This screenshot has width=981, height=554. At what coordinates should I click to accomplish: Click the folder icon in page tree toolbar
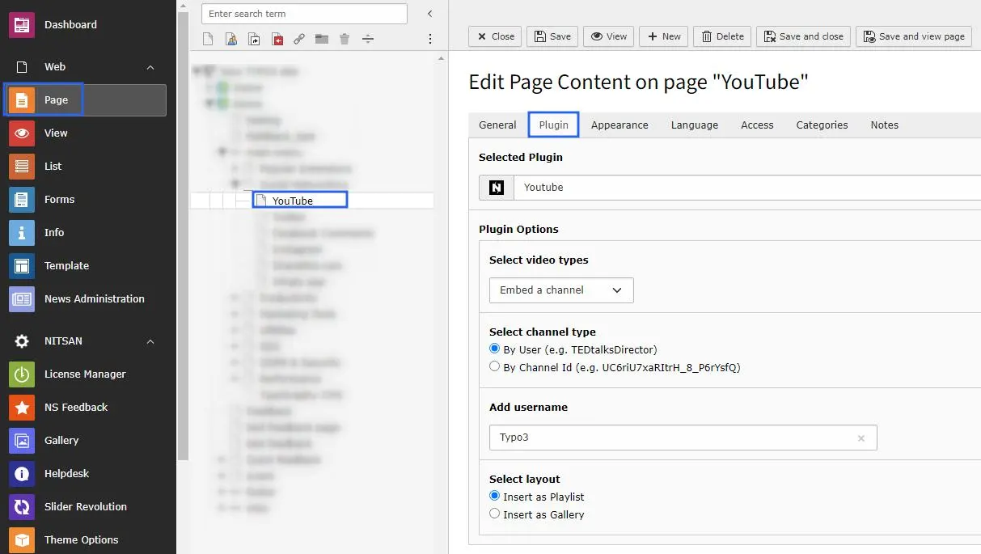(322, 39)
